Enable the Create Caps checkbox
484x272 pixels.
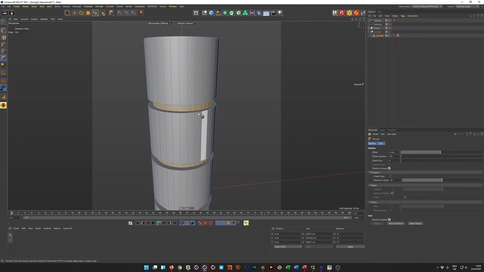tap(390, 176)
